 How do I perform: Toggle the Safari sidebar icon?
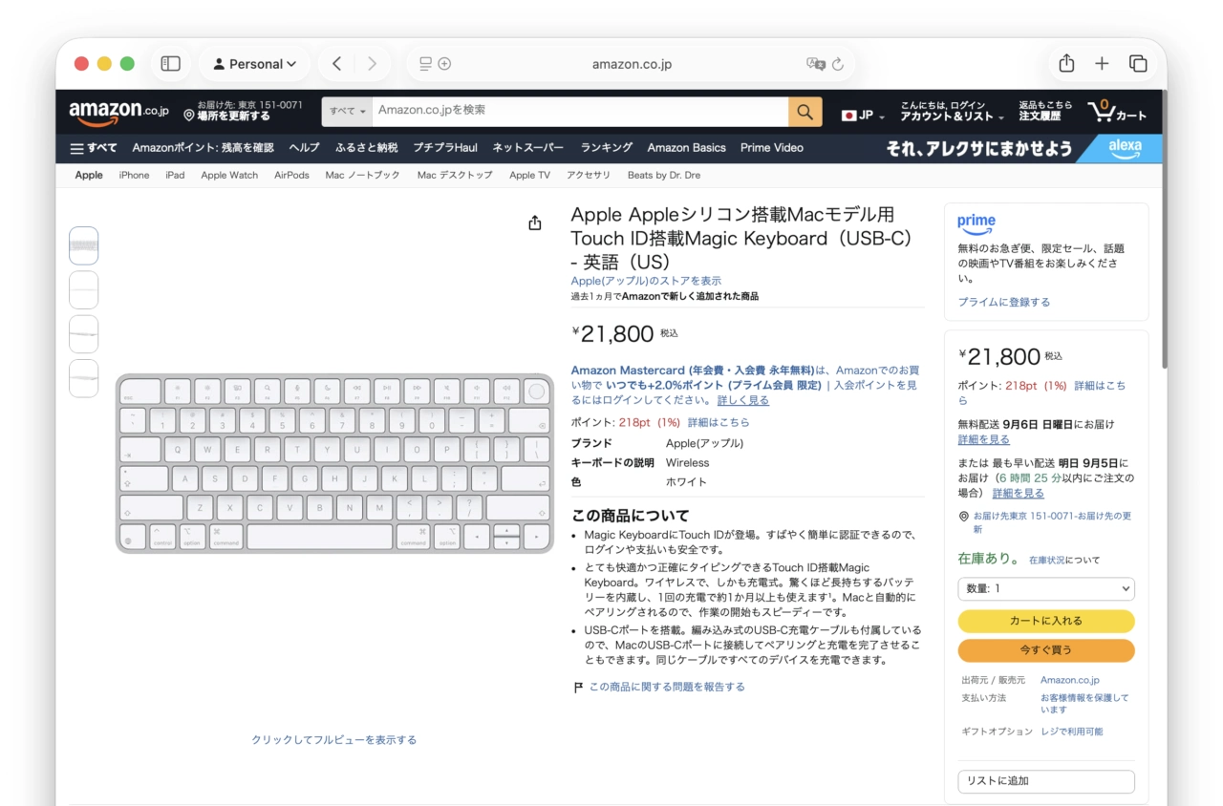click(171, 64)
